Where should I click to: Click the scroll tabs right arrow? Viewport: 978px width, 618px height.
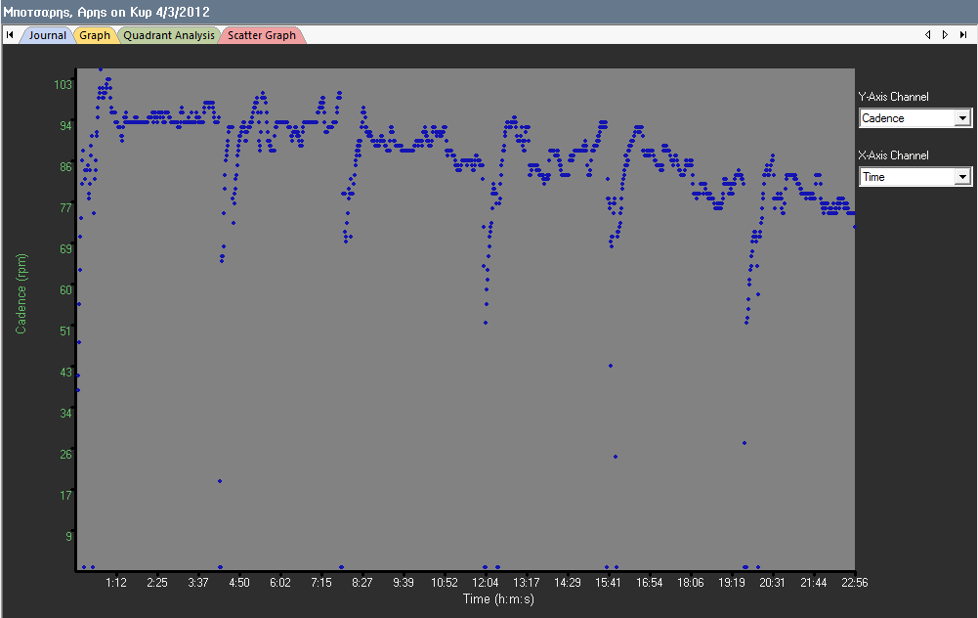(x=945, y=35)
